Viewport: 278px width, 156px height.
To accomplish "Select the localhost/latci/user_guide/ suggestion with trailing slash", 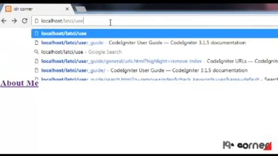I will tap(155, 70).
